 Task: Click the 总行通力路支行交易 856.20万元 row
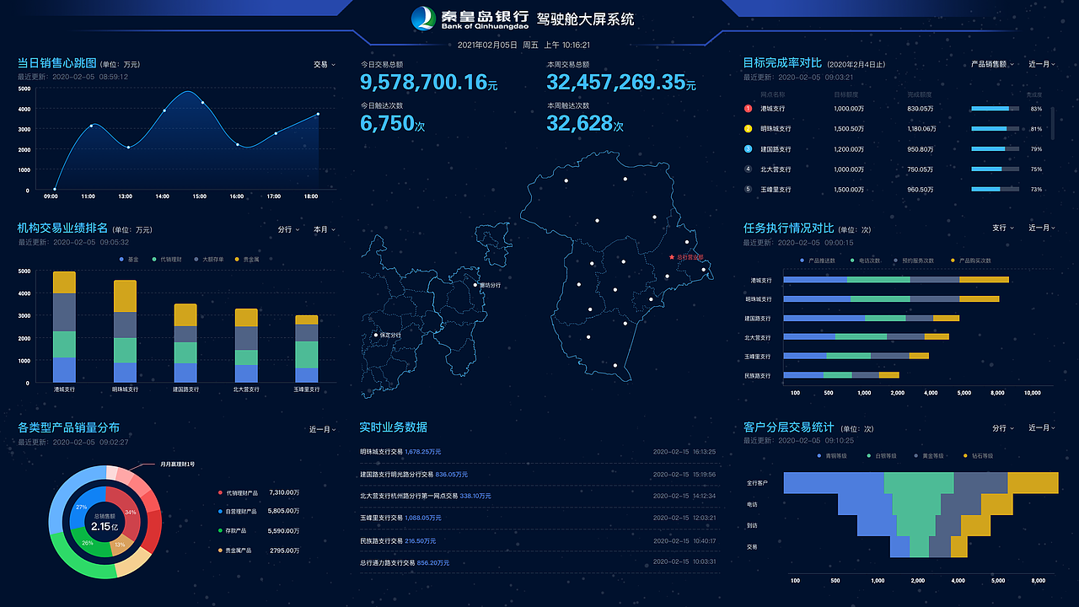[x=539, y=562]
